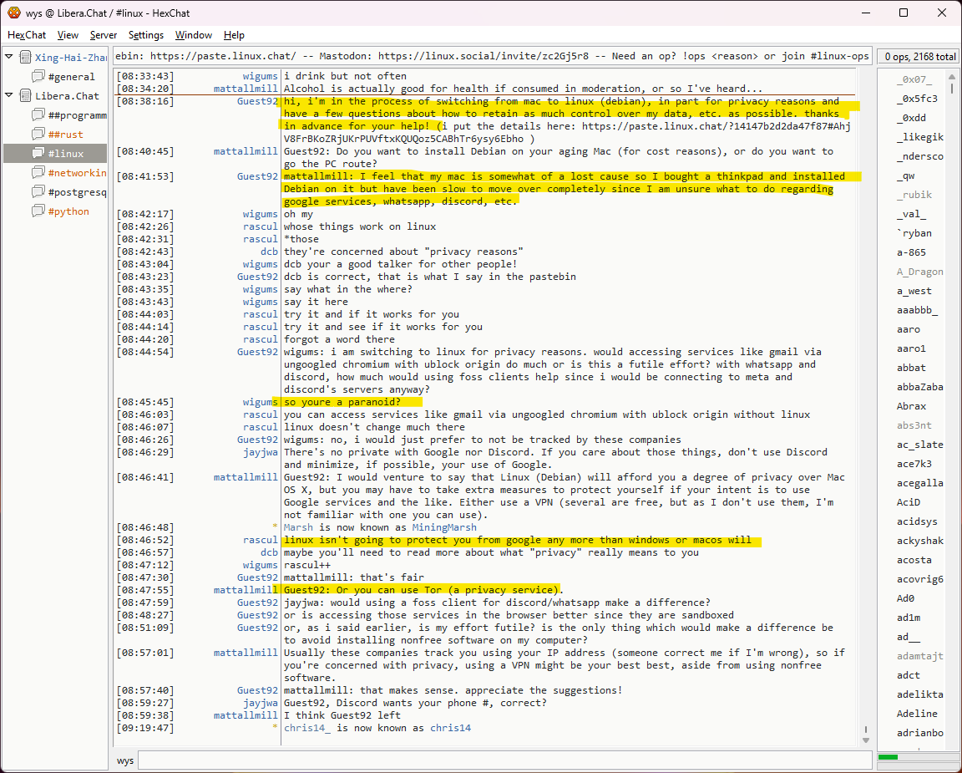
Task: Select the Xing-Hai-Zhai server network icon
Action: pyautogui.click(x=25, y=58)
